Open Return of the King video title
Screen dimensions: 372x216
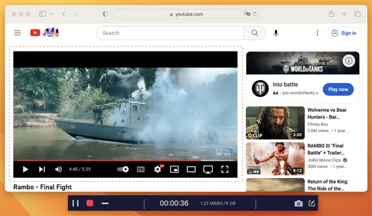(328, 185)
